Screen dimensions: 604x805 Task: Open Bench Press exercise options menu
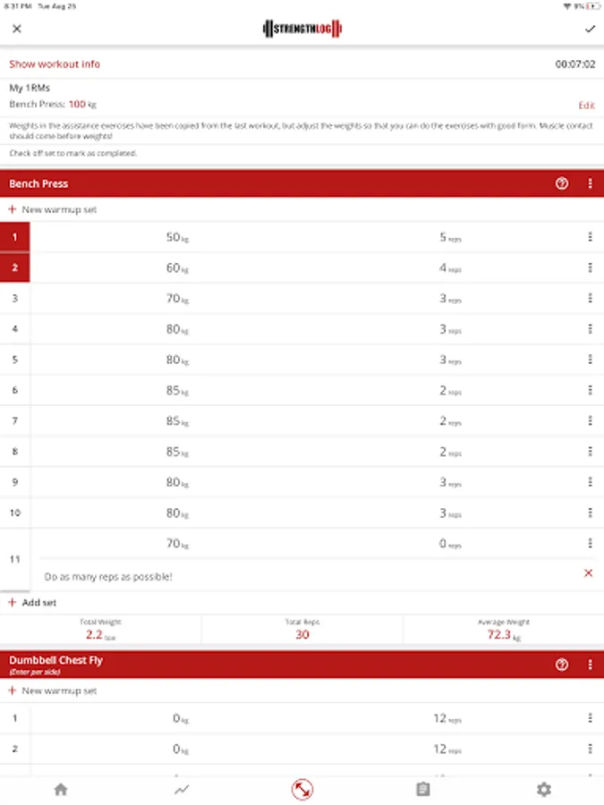click(590, 183)
